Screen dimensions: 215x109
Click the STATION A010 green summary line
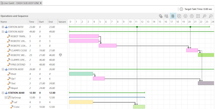pos(140,27)
